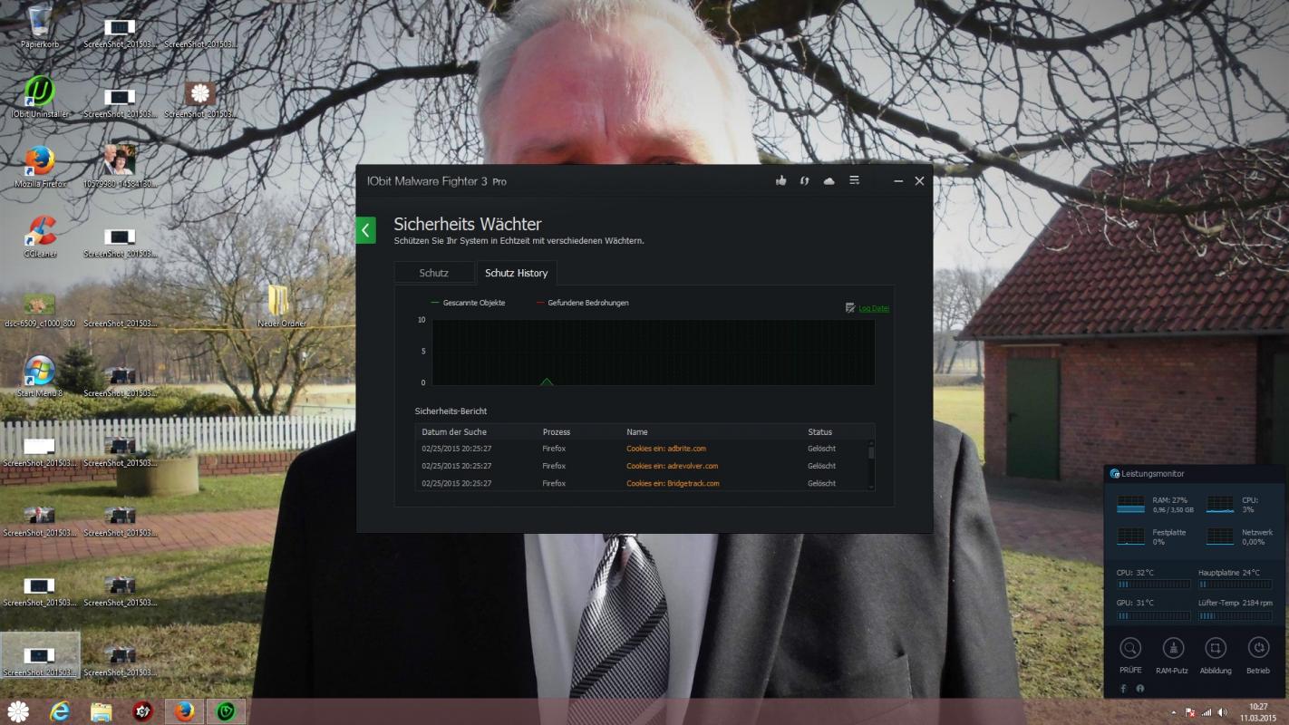
Task: Click the Betrieb power icon in Leistungsmonitor
Action: pos(1258,648)
